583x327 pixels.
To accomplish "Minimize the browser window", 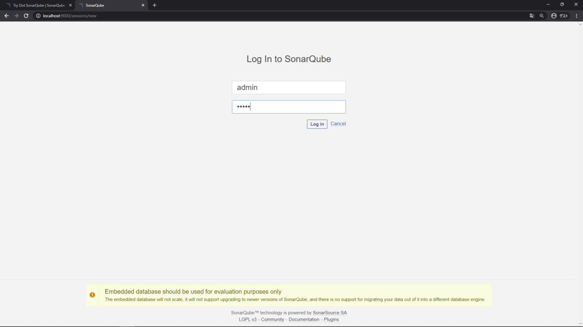I will 548,4.
